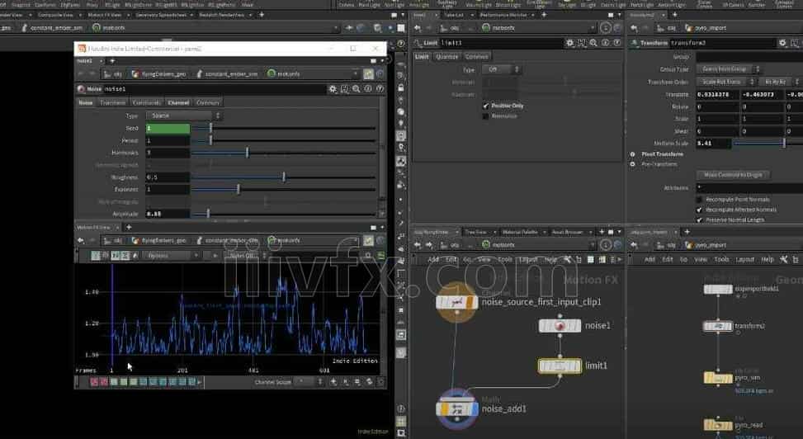Open Tools menu in pyro_import network
This screenshot has width=803, height=439.
pos(721,260)
